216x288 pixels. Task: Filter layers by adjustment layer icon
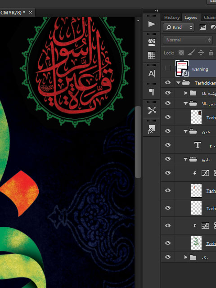[213, 27]
